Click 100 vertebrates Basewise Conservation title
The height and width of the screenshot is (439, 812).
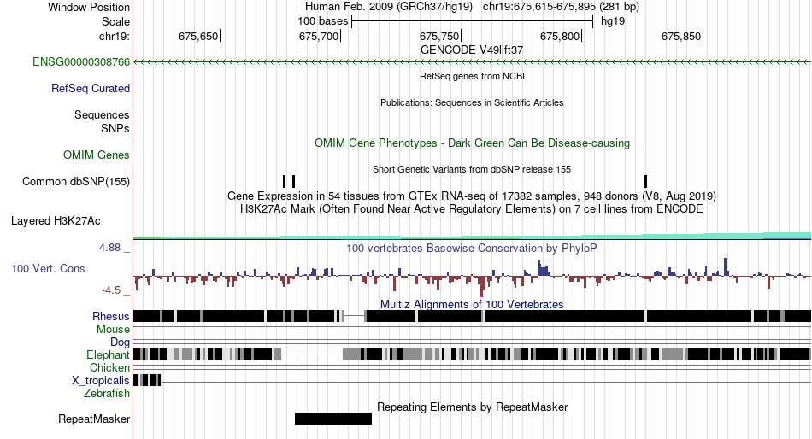pyautogui.click(x=472, y=248)
